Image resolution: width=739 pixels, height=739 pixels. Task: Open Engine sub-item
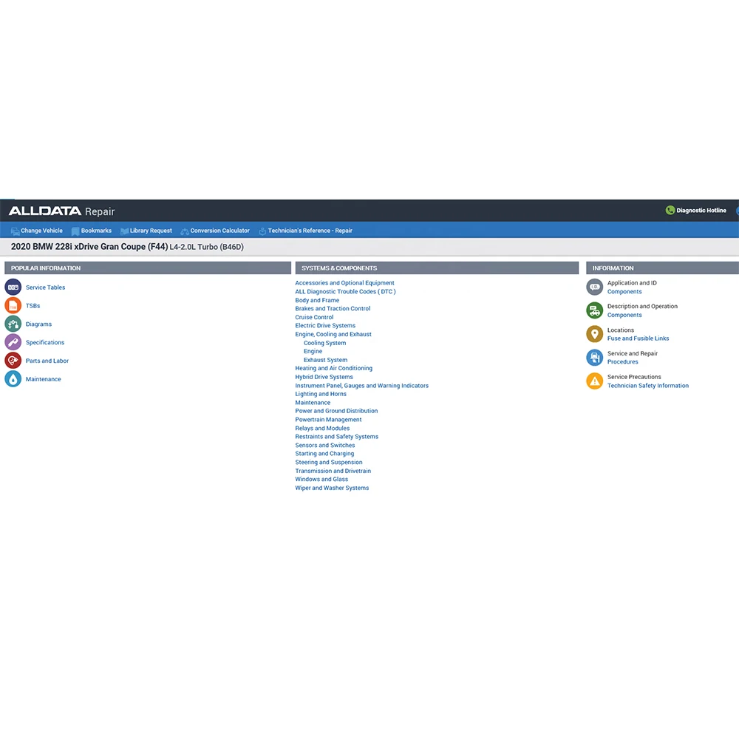[x=313, y=351]
